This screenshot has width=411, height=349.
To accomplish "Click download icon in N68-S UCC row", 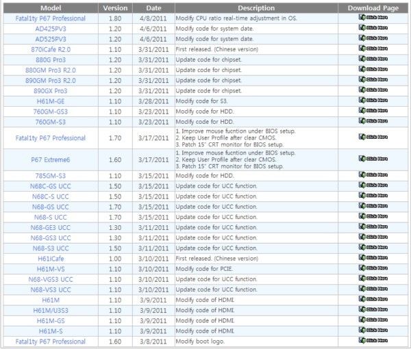I will tap(373, 216).
